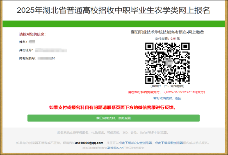Image resolution: width=228 pixels, height=155 pixels.
Task: Click the footer line about supported browsers
Action: click(113, 133)
